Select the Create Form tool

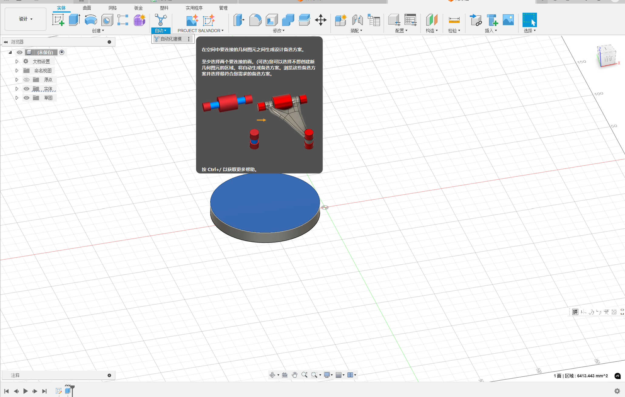tap(140, 20)
